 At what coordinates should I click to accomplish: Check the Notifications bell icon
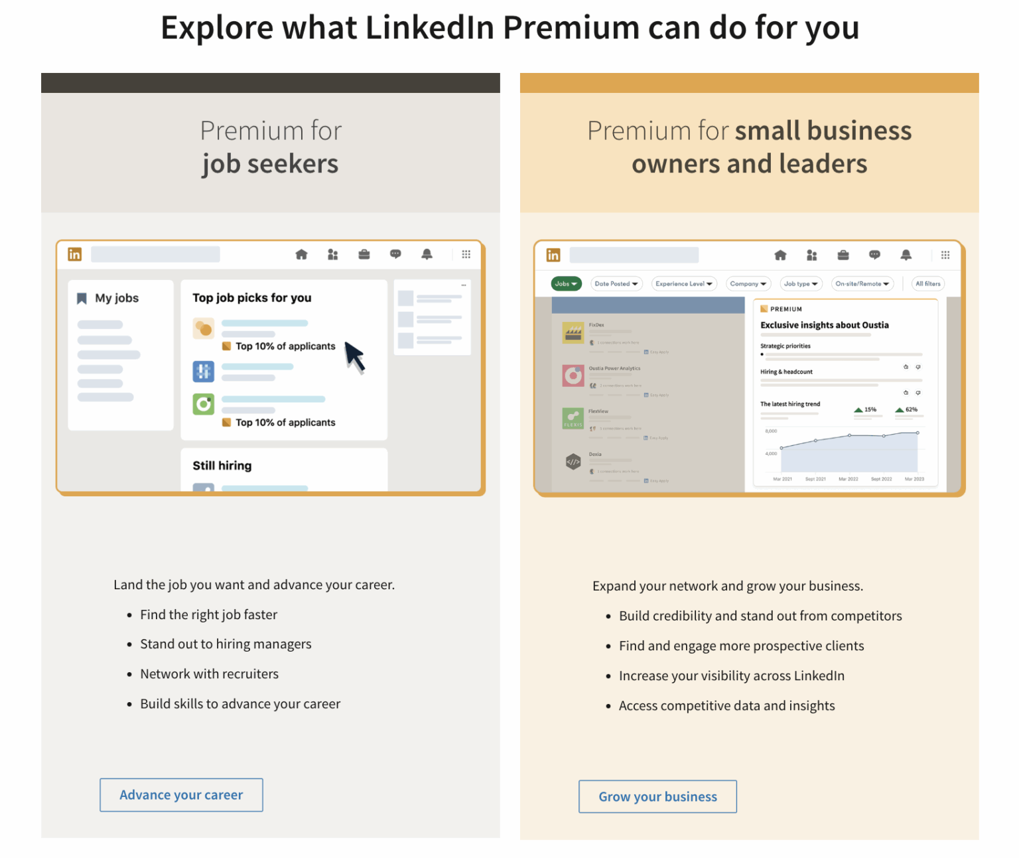coord(427,254)
